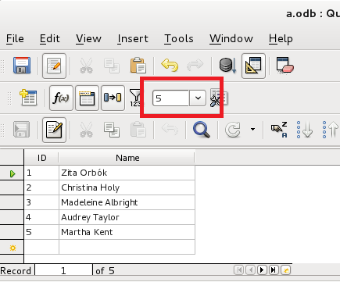Viewport: 340px width, 282px height.
Task: Click the New Record navigation button
Action: click(285, 270)
